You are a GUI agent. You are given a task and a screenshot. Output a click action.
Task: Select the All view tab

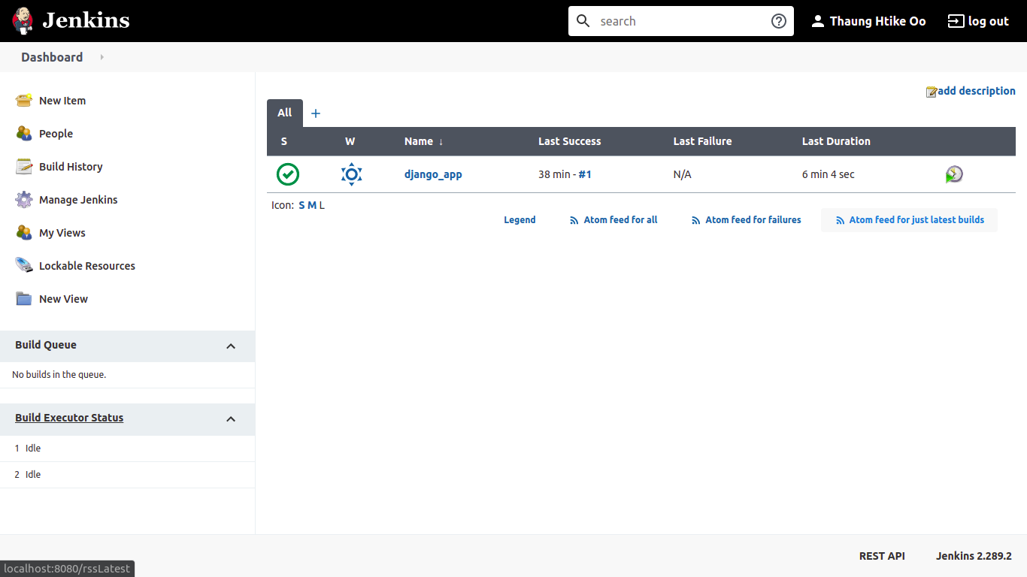pos(285,113)
